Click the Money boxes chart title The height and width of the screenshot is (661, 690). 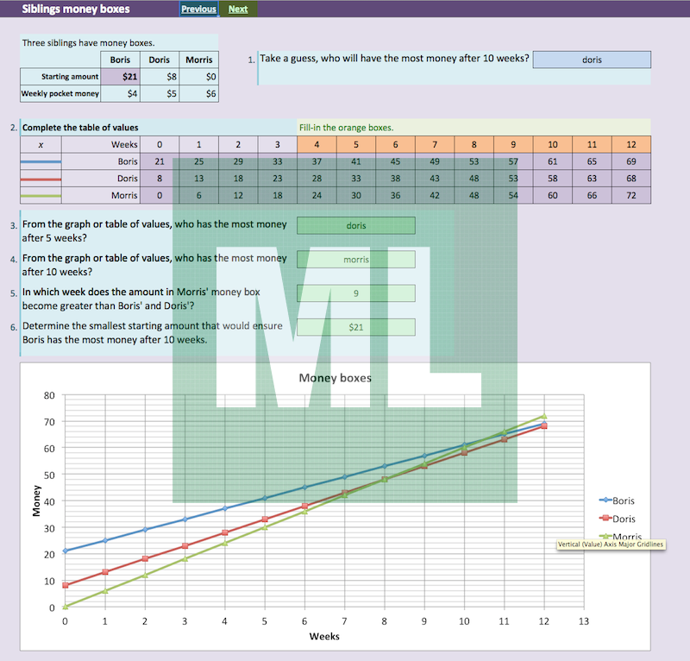point(335,378)
